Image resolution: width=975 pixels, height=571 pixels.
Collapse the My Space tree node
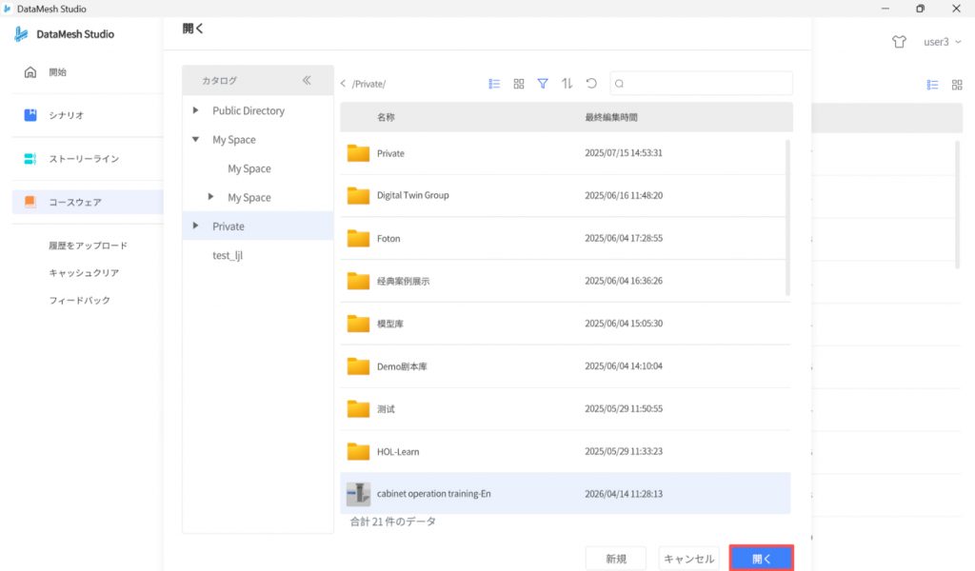coord(196,140)
